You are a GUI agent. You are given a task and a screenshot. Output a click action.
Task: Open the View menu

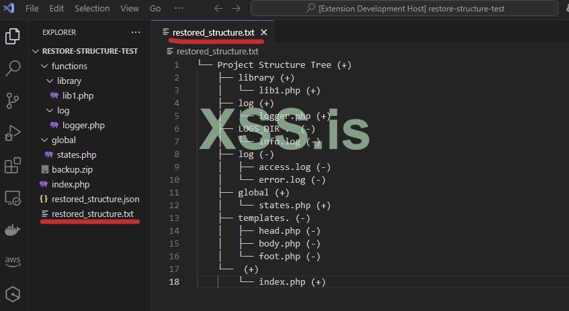(x=130, y=8)
